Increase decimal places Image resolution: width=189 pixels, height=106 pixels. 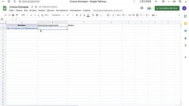pos(42,15)
